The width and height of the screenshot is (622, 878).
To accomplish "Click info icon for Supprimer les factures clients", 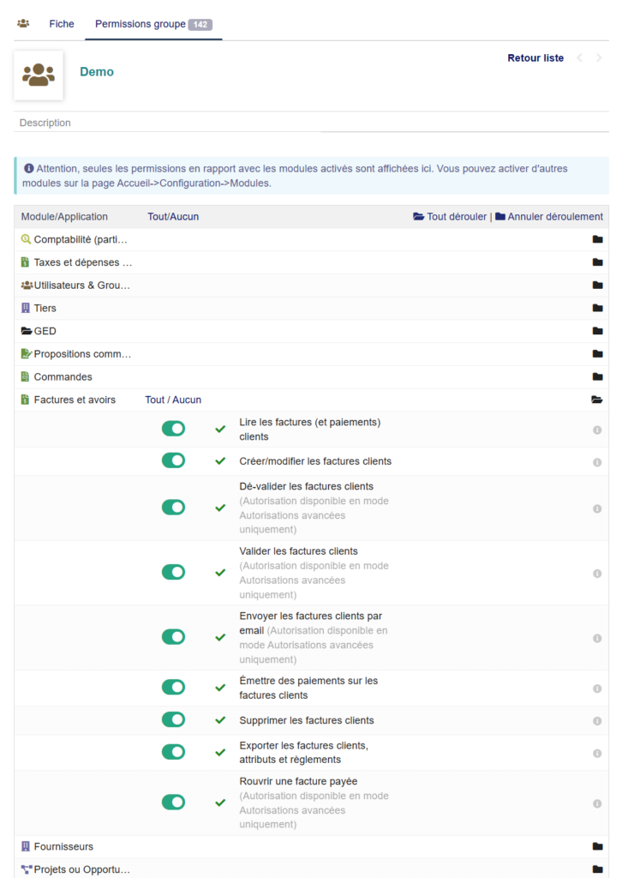I will 597,721.
